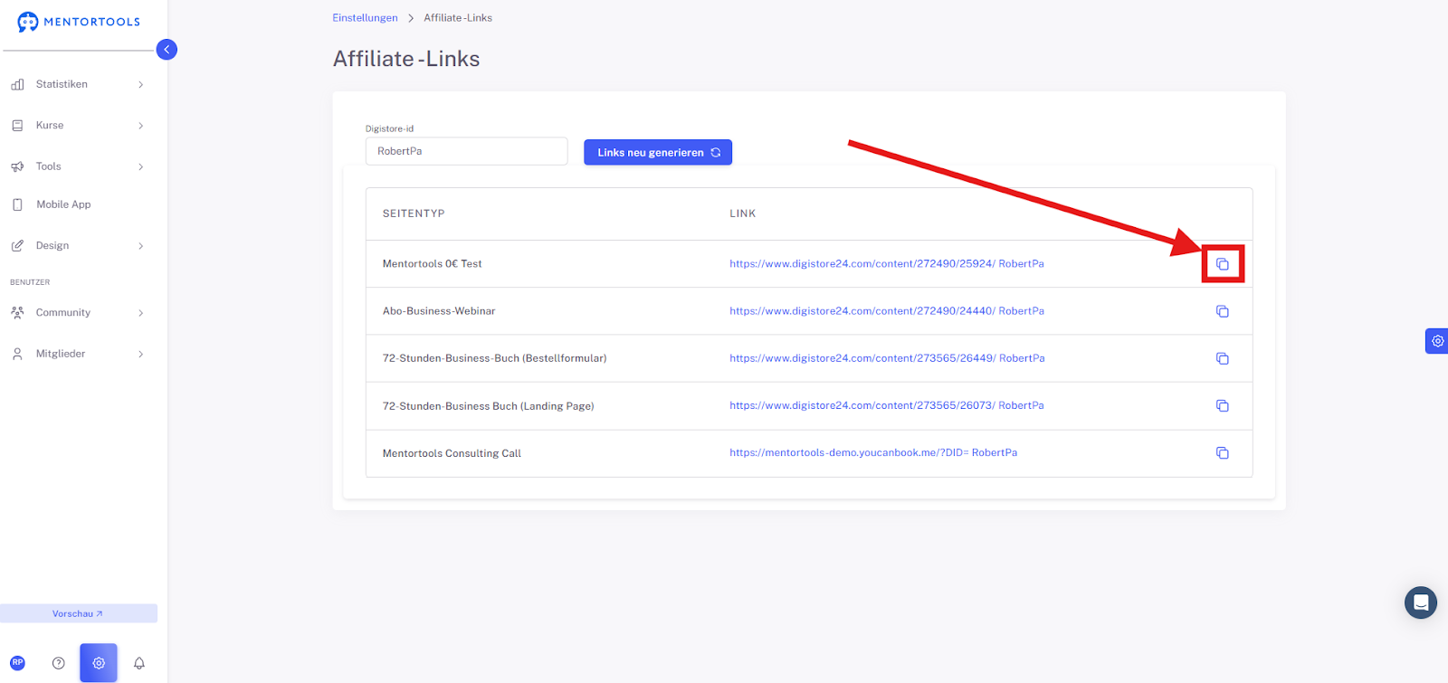Open Statistiken in the sidebar

tap(62, 84)
